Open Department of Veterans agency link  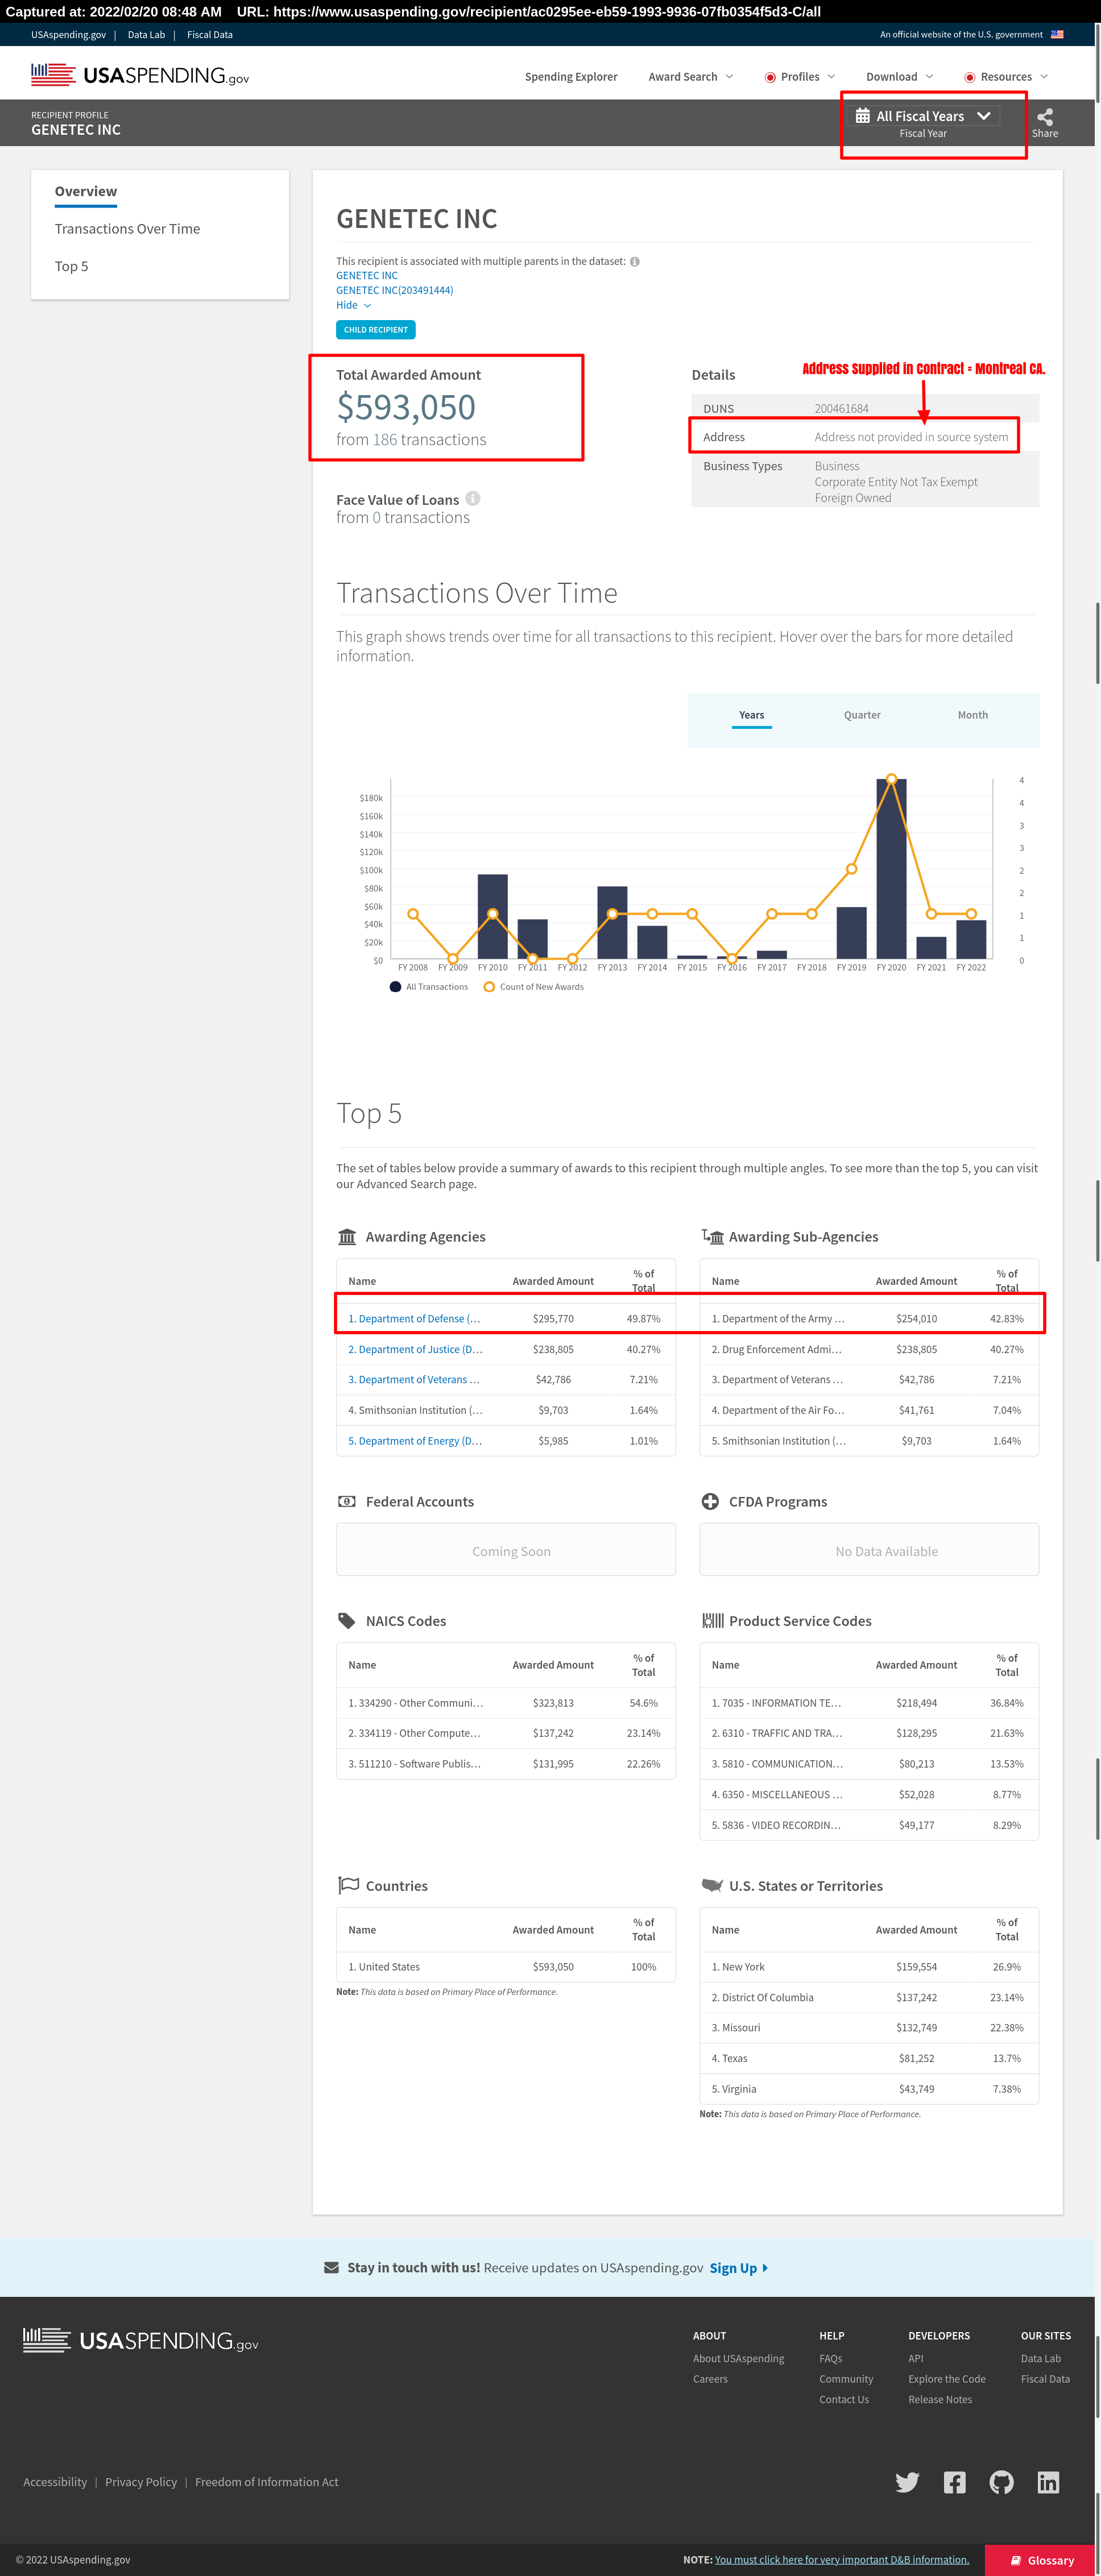[x=414, y=1380]
